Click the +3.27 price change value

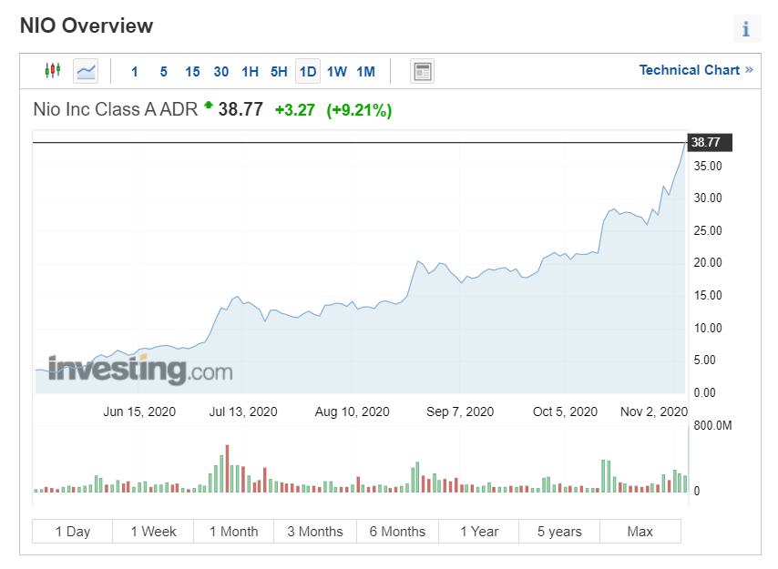[295, 110]
